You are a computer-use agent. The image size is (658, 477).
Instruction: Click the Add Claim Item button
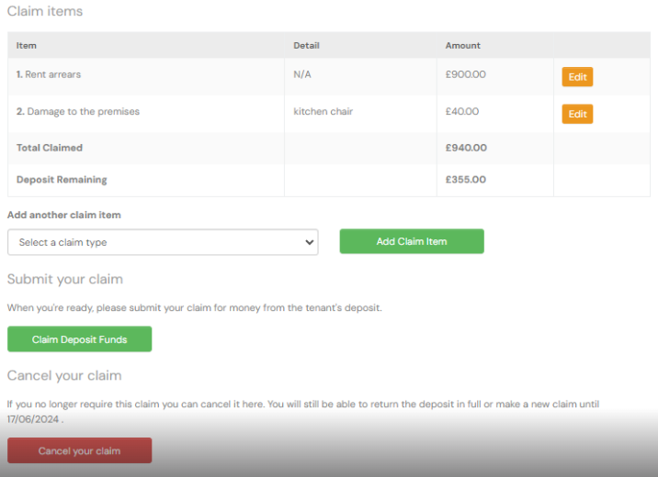click(x=412, y=241)
